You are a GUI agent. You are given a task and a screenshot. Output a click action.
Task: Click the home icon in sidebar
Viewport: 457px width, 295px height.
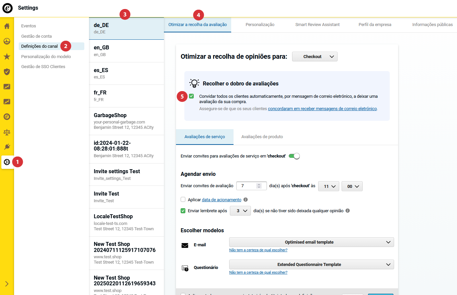tap(7, 26)
